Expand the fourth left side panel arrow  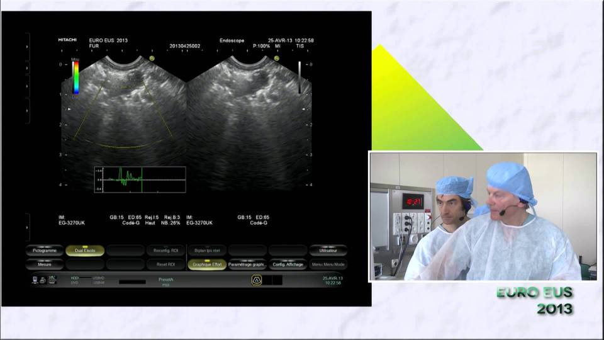click(27, 111)
